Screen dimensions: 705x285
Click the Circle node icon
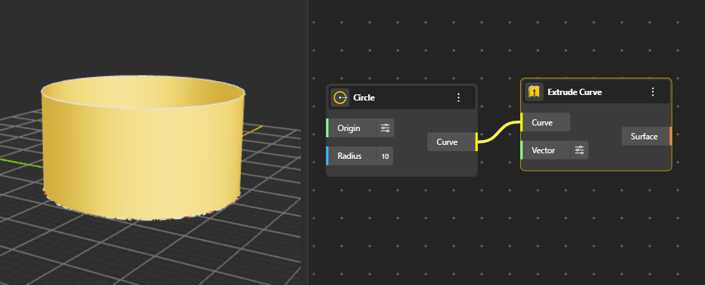340,98
